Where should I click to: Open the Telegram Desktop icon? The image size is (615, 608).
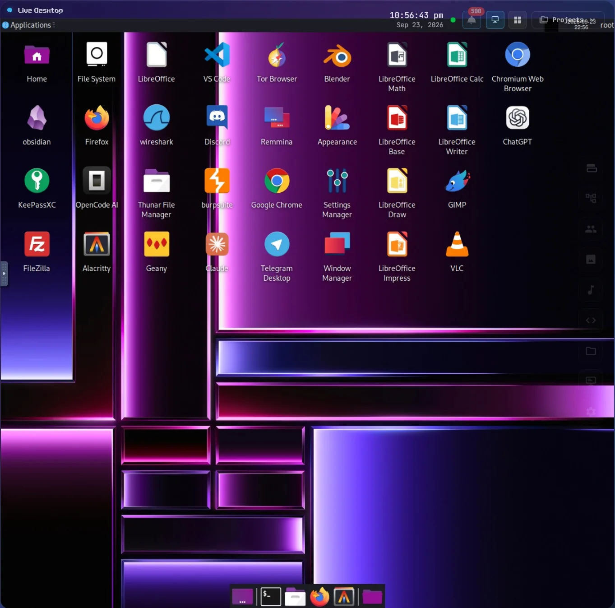pyautogui.click(x=277, y=244)
